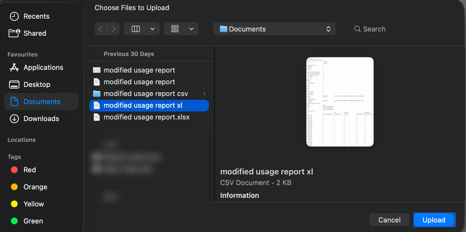This screenshot has height=232, width=466.
Task: Click the modified usage report.xlsx file icon
Action: tap(97, 117)
